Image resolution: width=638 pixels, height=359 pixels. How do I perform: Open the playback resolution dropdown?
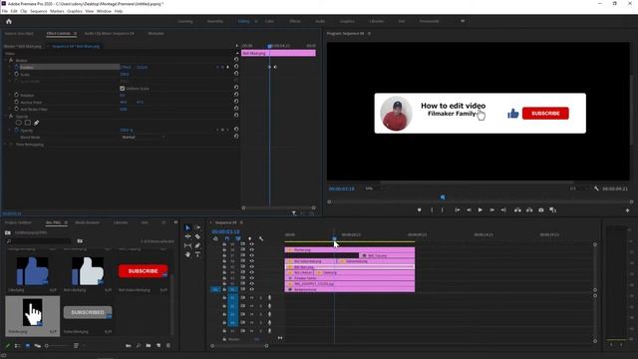578,188
